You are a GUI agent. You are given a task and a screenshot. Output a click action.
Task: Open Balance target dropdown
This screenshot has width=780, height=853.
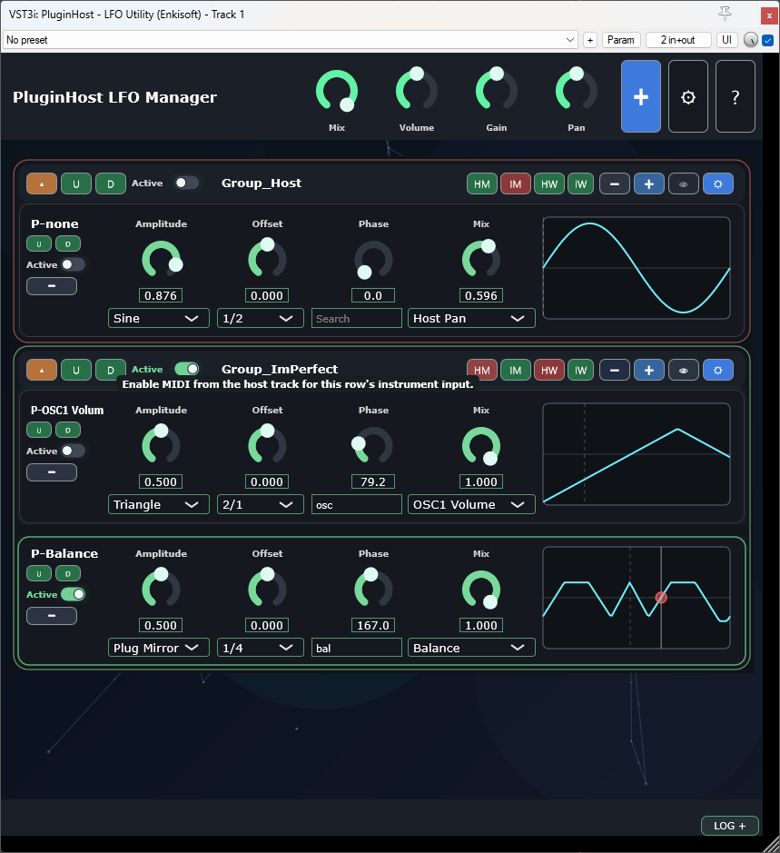click(471, 648)
